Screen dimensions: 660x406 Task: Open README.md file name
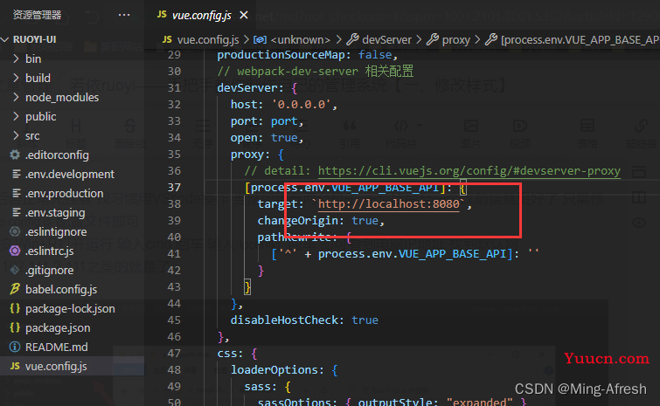[x=57, y=348]
